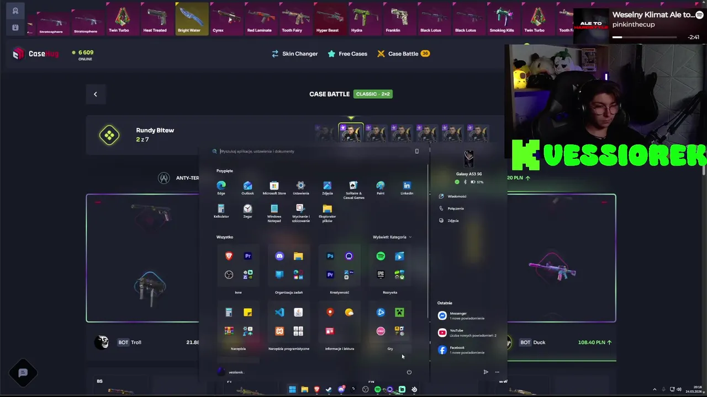Screen dimensions: 707x397
Task: Open taskbar volume control
Action: (x=679, y=389)
